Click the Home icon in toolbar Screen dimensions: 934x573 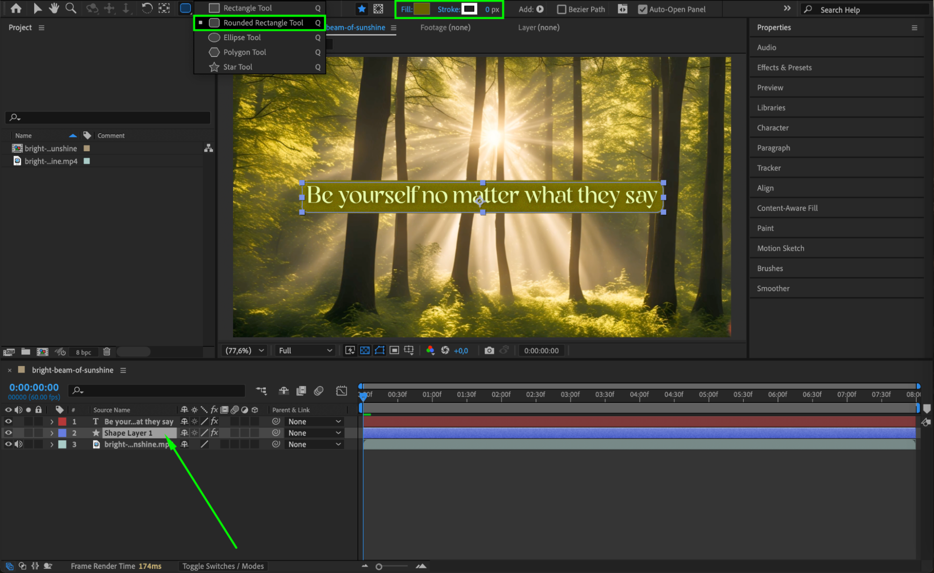(16, 8)
